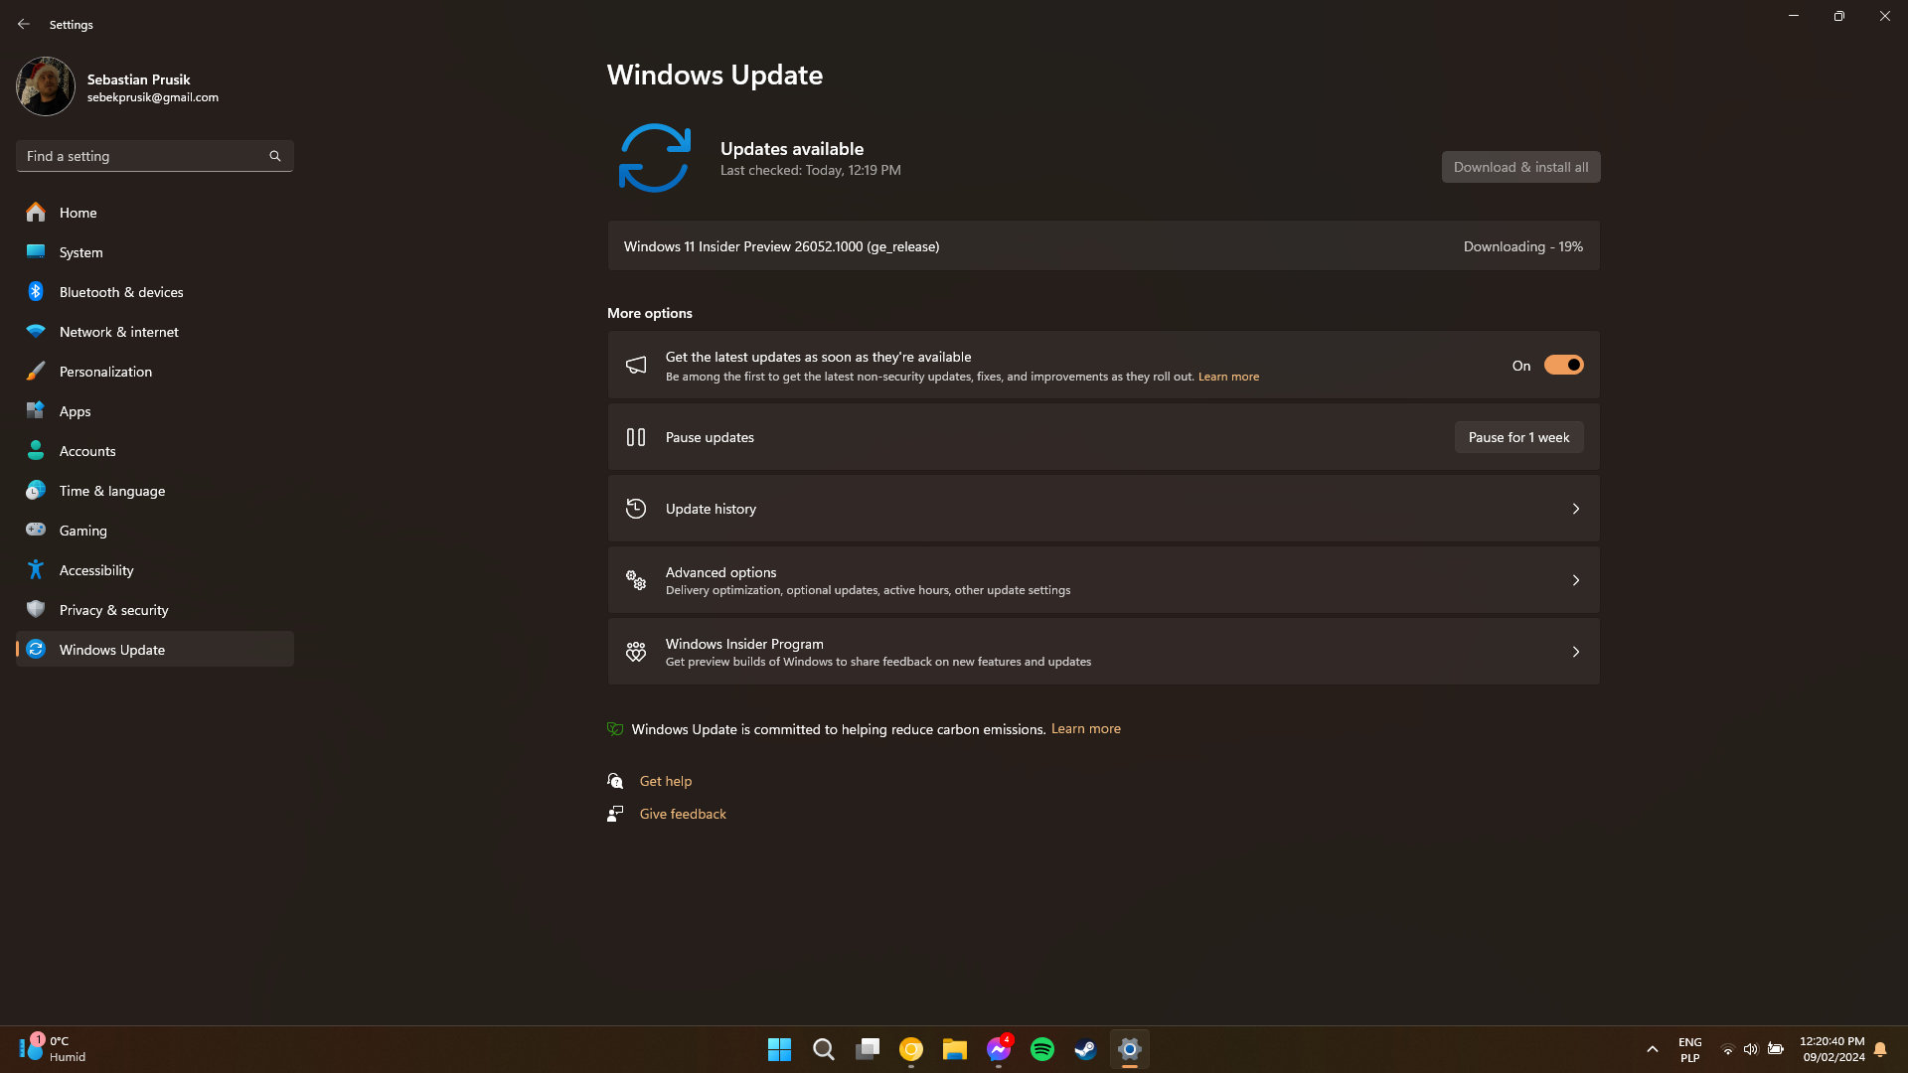Open Bluetooth & devices settings via its sidebar icon

coord(35,291)
